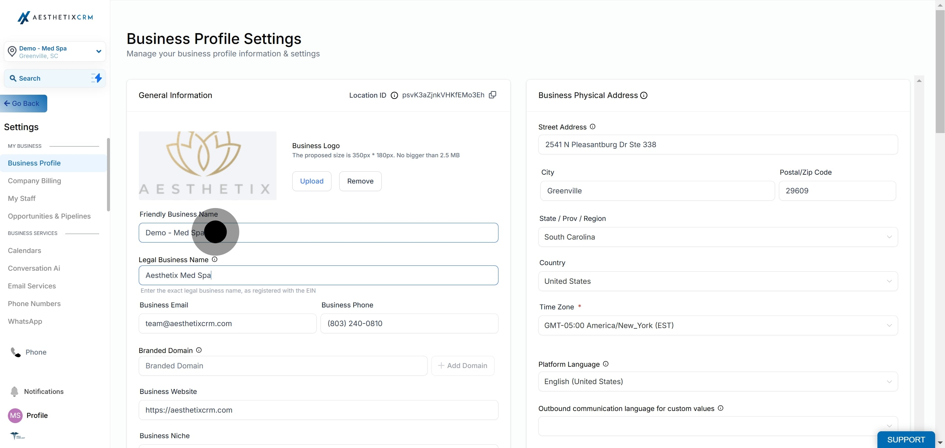Click the Go Back button
Image resolution: width=945 pixels, height=448 pixels.
24,104
